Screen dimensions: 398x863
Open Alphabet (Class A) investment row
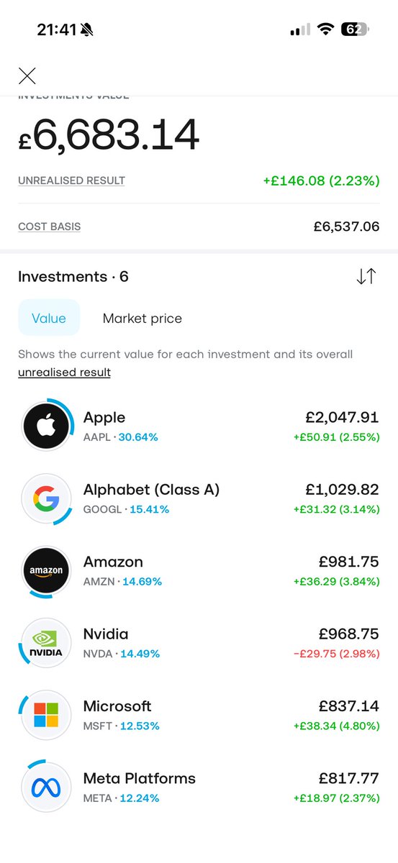point(199,498)
